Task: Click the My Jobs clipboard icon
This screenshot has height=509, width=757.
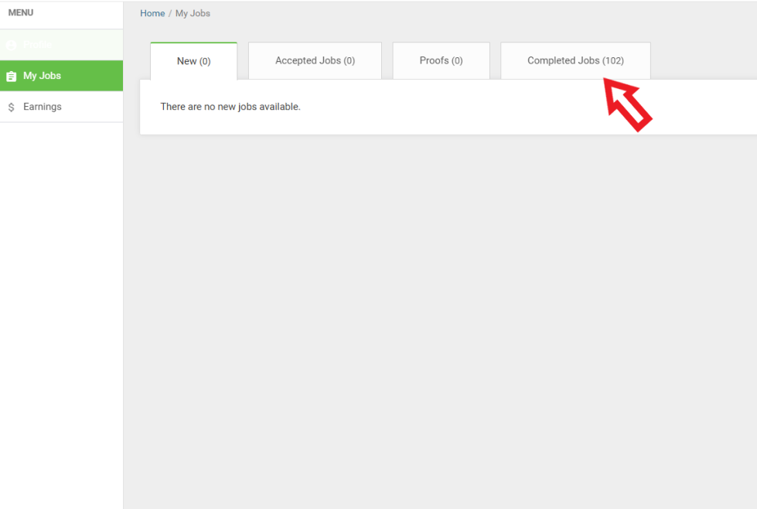Action: (11, 76)
